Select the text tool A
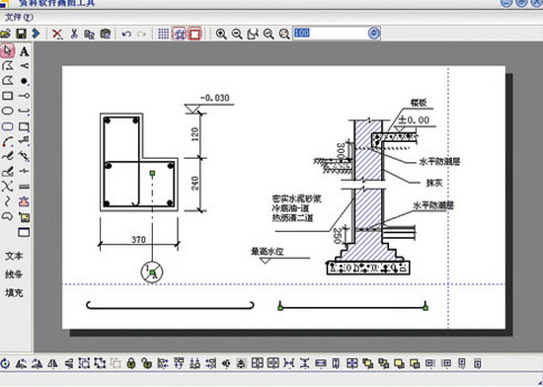Screen dimensions: 543x387 24,51
